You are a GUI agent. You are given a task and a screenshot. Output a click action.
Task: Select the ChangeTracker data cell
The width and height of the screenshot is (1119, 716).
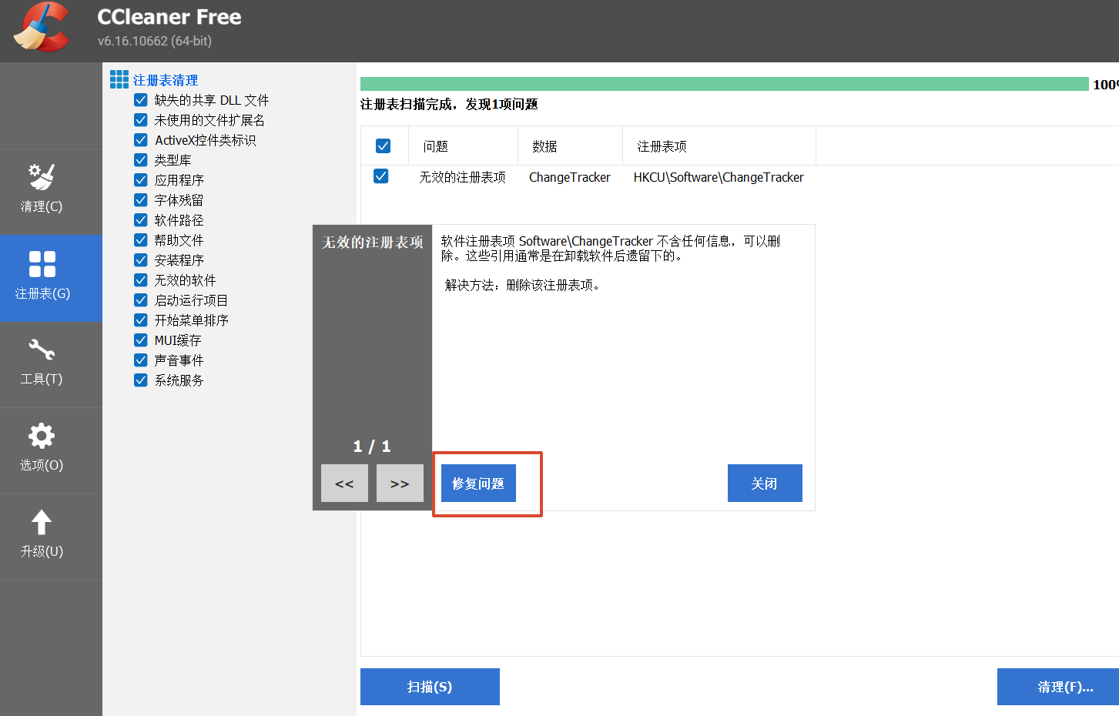tap(570, 177)
